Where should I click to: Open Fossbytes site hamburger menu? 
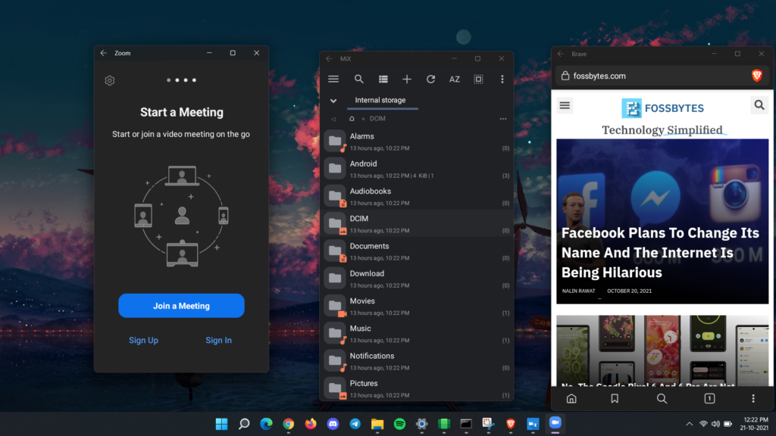[565, 105]
